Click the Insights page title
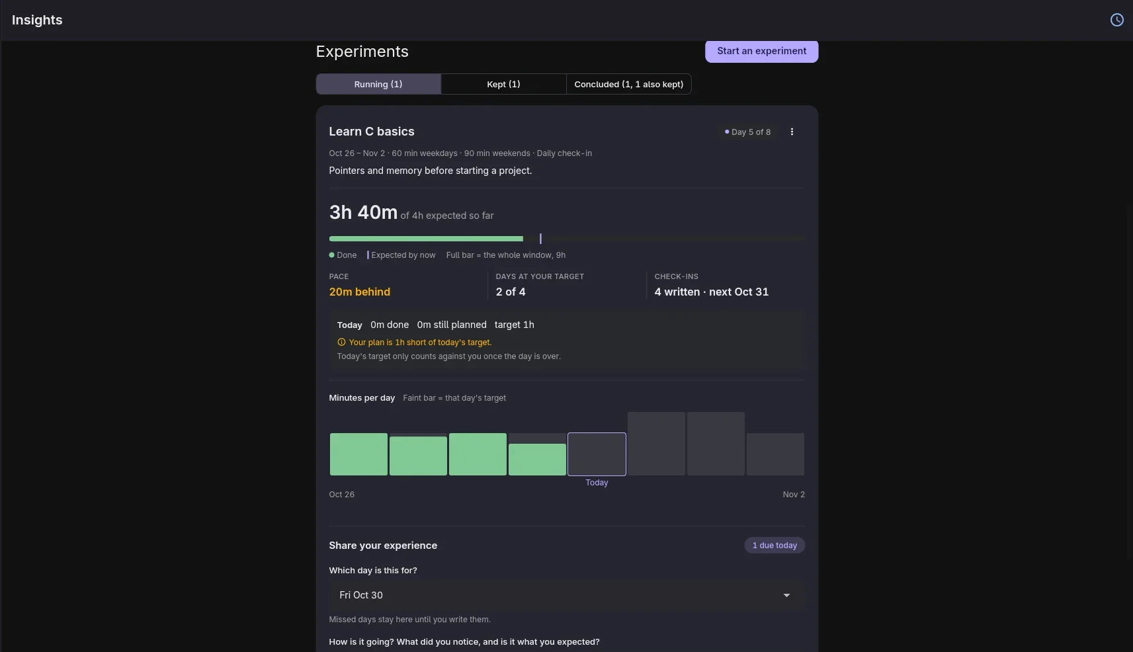This screenshot has width=1133, height=652. (37, 20)
